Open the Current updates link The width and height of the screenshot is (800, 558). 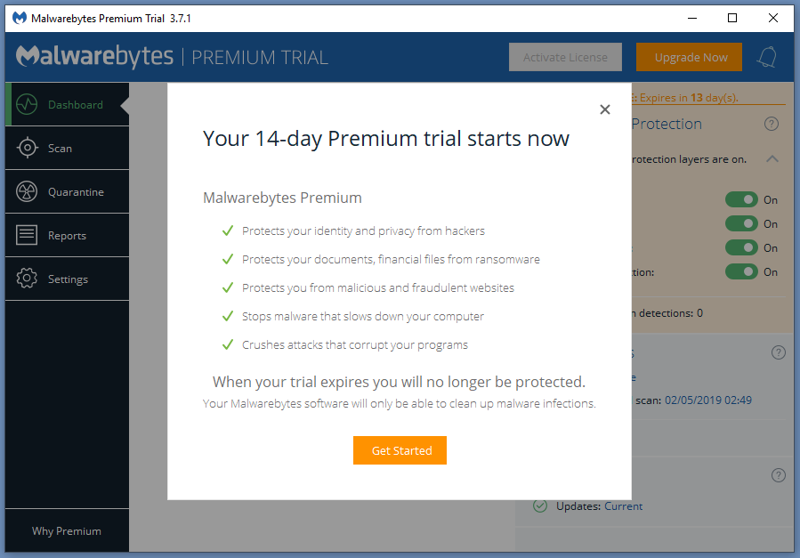pyautogui.click(x=623, y=506)
